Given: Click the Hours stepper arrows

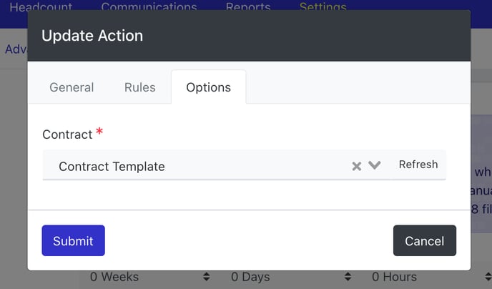Looking at the screenshot, I should click(488, 276).
